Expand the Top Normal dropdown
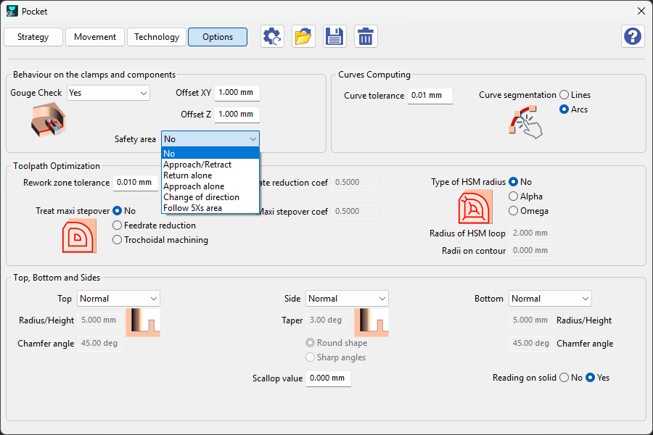653x435 pixels. coord(118,299)
